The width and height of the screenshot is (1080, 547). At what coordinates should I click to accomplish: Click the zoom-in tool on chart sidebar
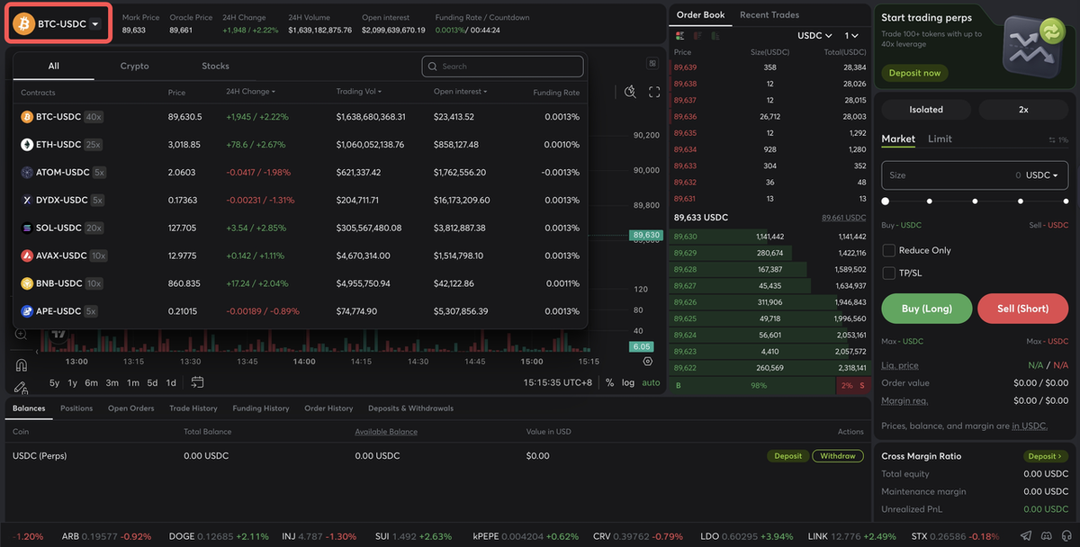click(20, 334)
